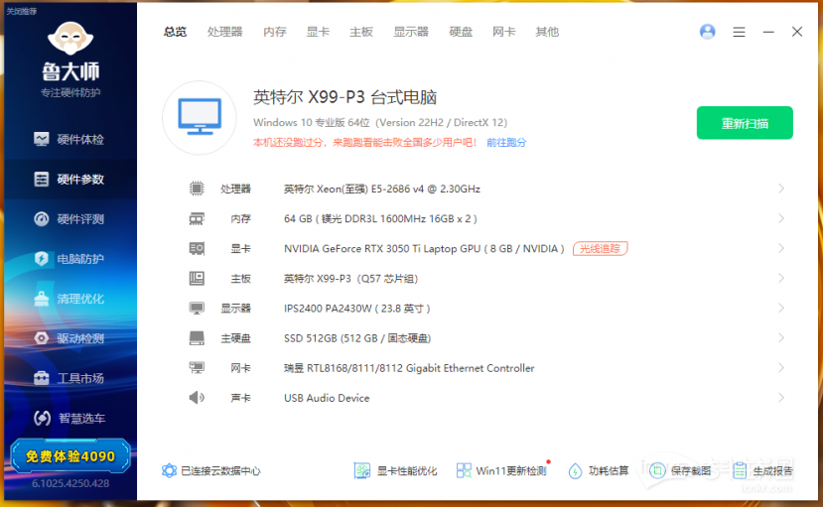Open 智慧选车 sidebar entry
The image size is (823, 507).
69,418
